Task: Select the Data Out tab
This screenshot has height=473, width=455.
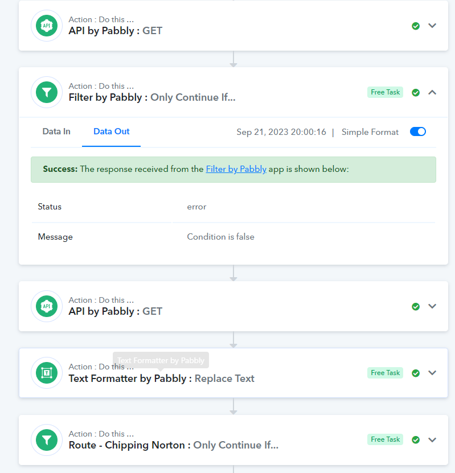Action: click(x=112, y=131)
